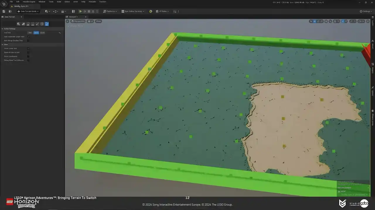Click the Perspective view button
375x210 pixels.
(x=78, y=21)
